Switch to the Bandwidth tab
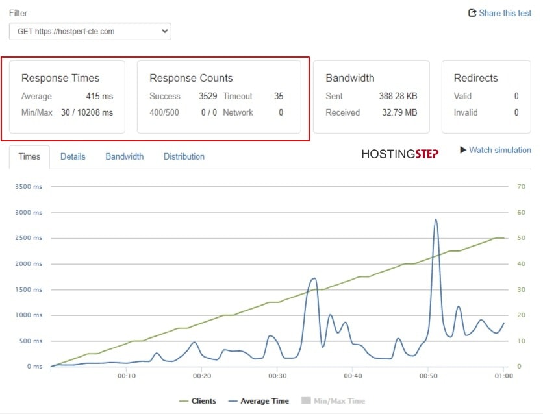Image resolution: width=543 pixels, height=414 pixels. pos(125,156)
